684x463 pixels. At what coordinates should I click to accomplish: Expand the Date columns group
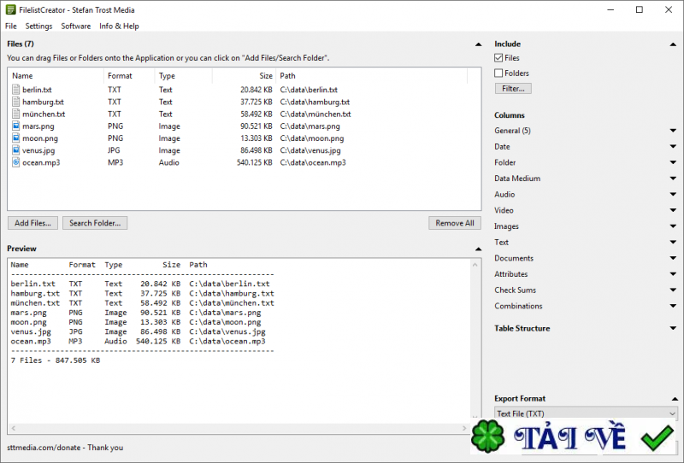pos(673,146)
